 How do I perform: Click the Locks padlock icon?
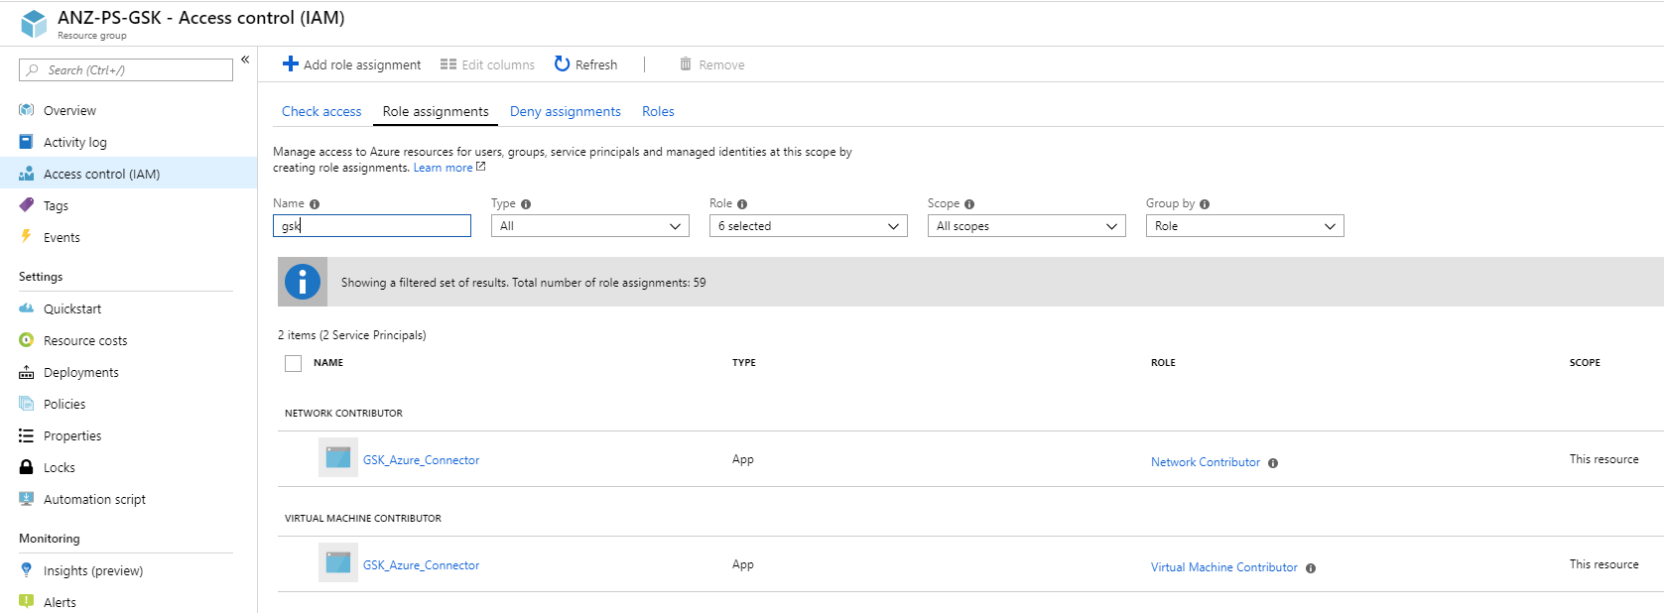(x=27, y=467)
